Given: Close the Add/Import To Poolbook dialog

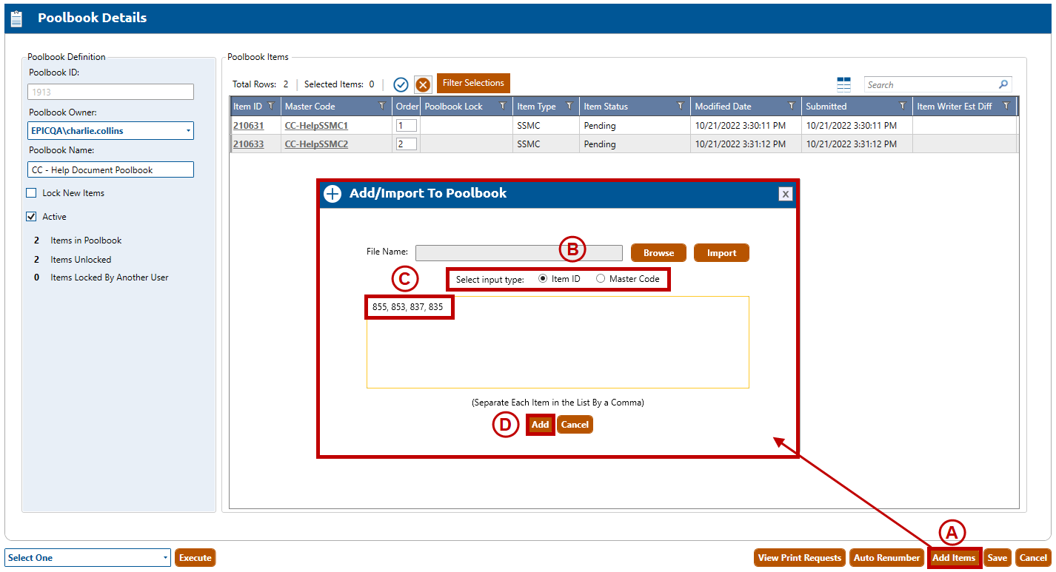Looking at the screenshot, I should pos(786,194).
